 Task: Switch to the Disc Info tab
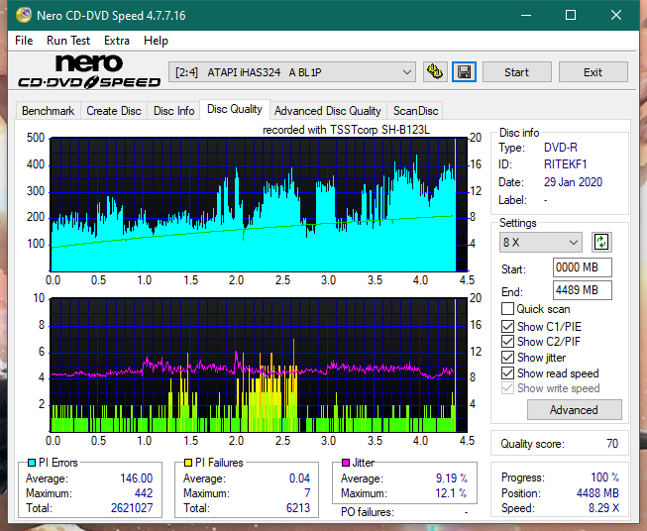click(x=173, y=111)
